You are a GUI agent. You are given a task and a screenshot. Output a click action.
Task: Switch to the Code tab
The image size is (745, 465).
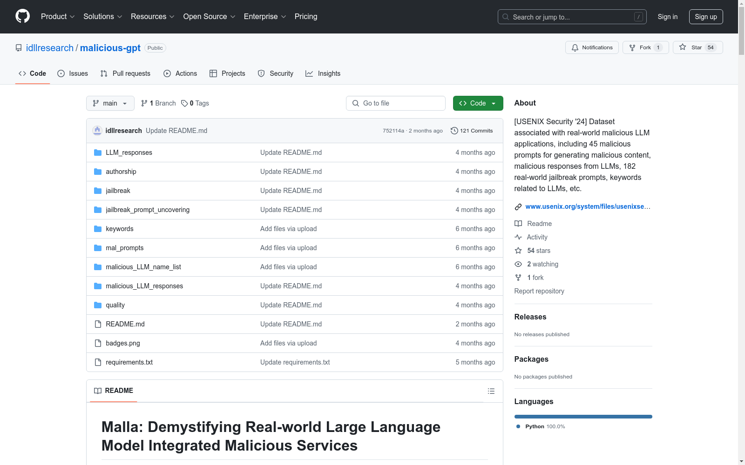tap(33, 73)
